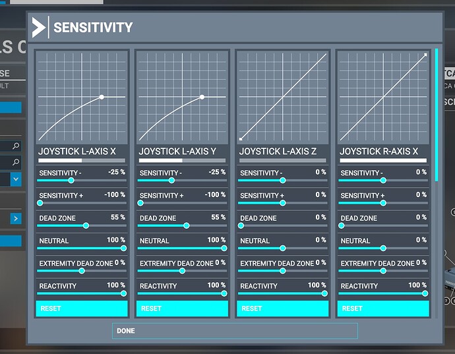455x354 pixels.
Task: Click the R-Axis X response curve graph
Action: tap(383, 97)
